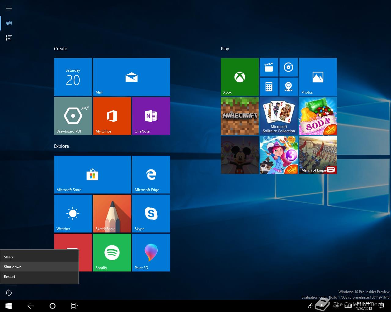Choose Sleep from power menu
This screenshot has width=391, height=312.
[x=39, y=257]
